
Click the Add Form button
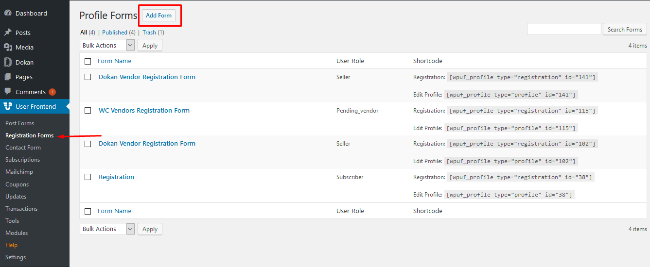pos(159,16)
